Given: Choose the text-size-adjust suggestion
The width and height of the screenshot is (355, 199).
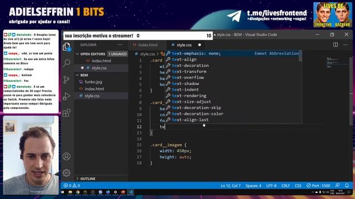Looking at the screenshot, I should [232, 102].
